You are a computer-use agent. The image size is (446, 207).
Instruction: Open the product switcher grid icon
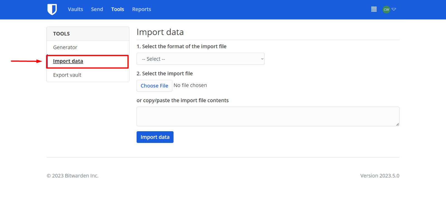374,9
